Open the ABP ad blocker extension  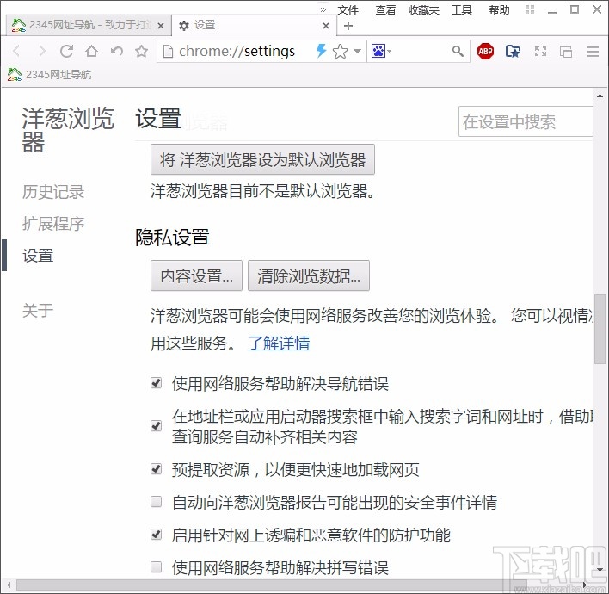pyautogui.click(x=485, y=51)
